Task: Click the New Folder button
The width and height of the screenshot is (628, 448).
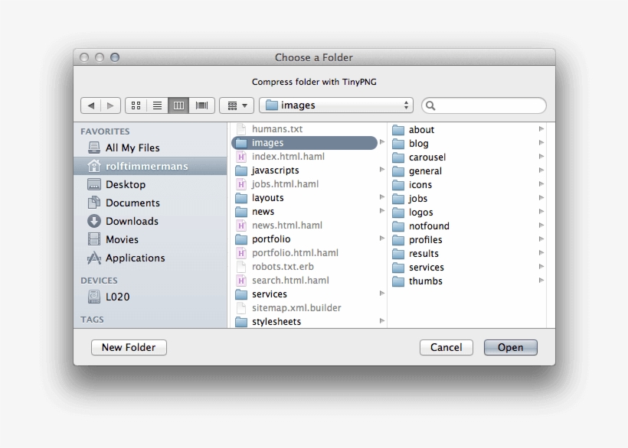Action: pyautogui.click(x=129, y=347)
